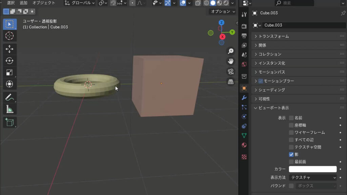
Task: Toggle proportional editing icon
Action: (x=132, y=3)
